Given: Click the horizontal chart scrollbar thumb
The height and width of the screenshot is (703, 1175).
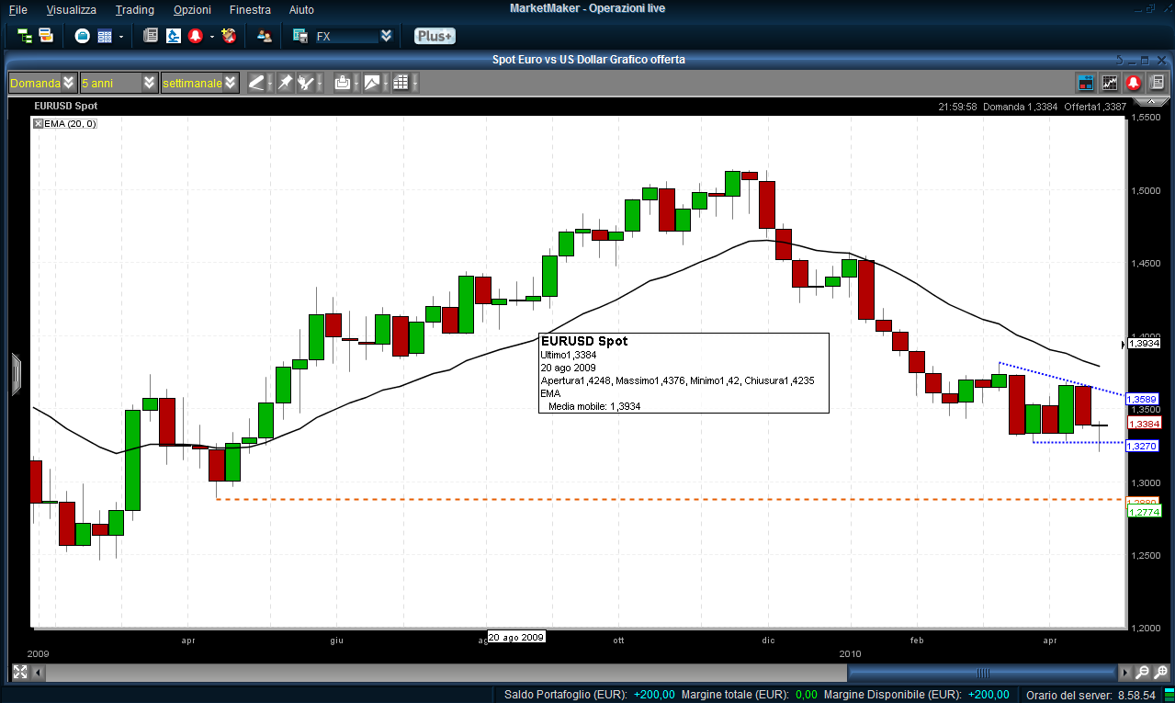Looking at the screenshot, I should (983, 672).
